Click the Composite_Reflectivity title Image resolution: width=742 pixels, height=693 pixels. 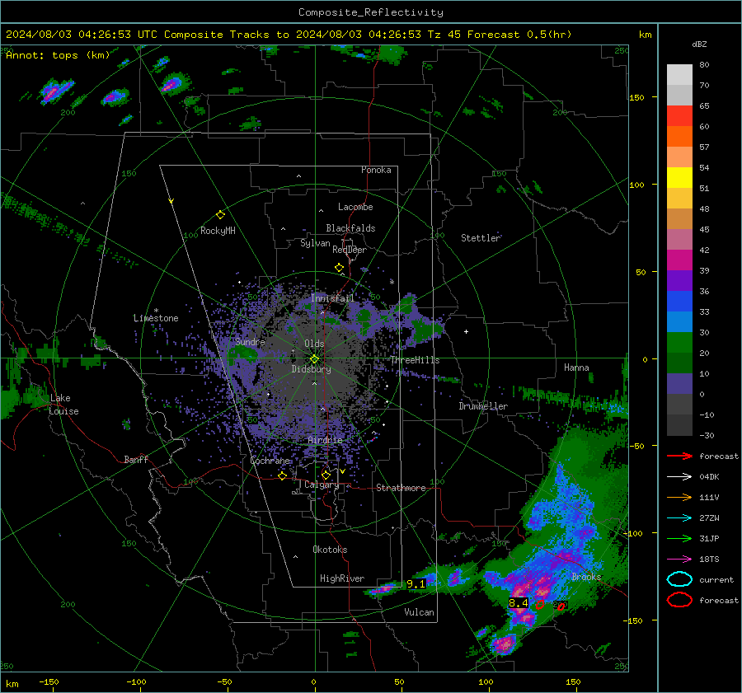click(x=370, y=12)
